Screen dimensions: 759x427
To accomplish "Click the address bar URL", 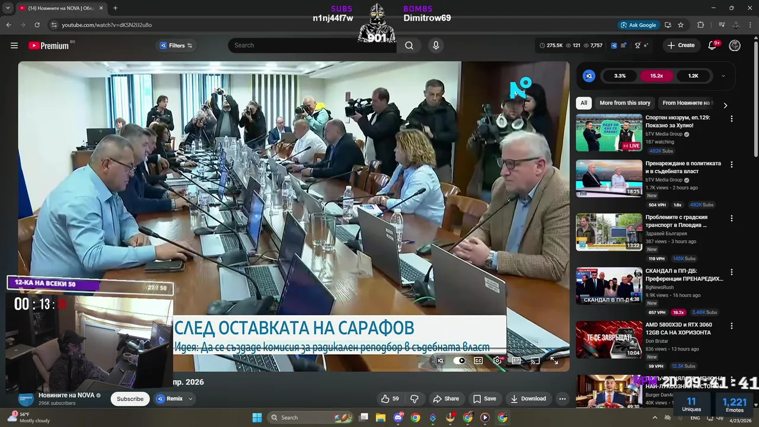I will click(x=107, y=25).
